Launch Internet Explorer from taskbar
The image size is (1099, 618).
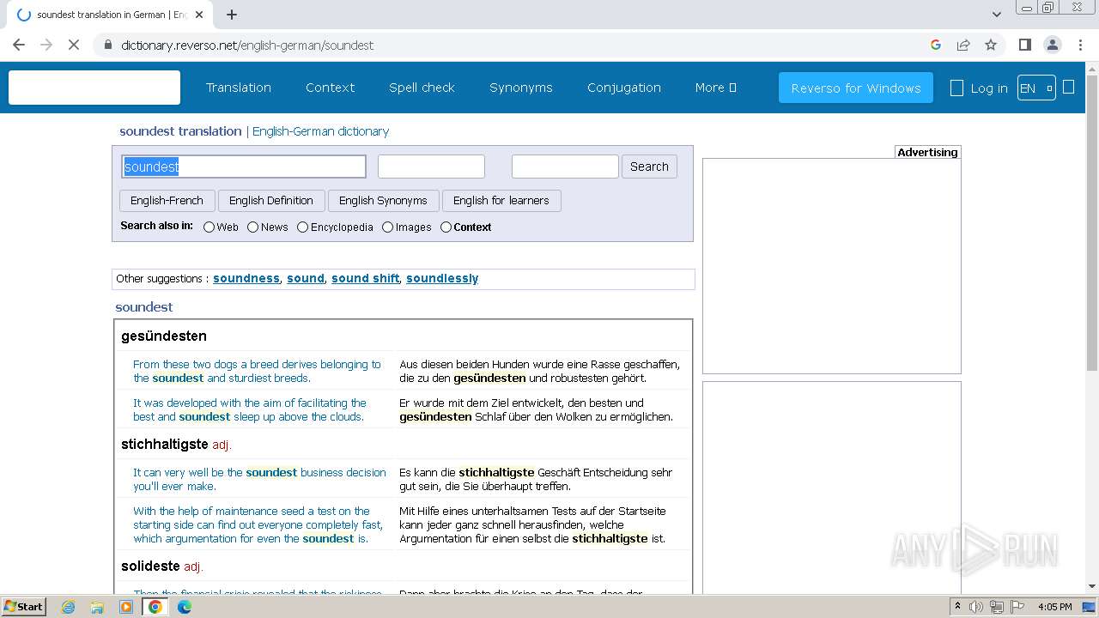coord(68,607)
